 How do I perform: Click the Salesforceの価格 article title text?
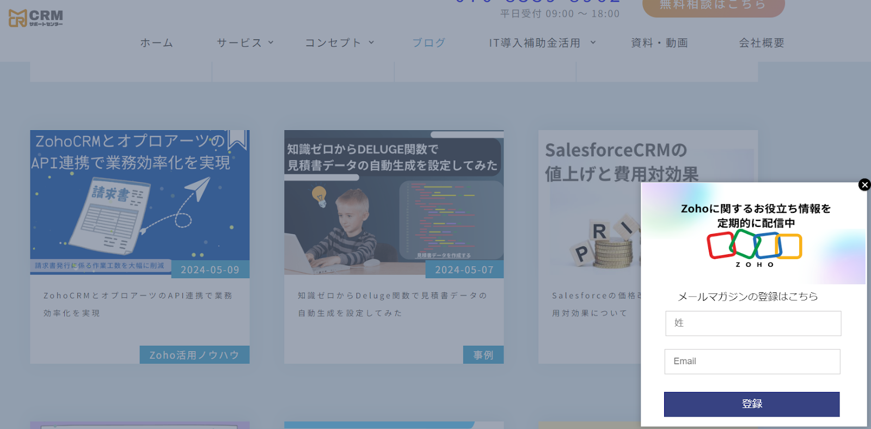597,304
